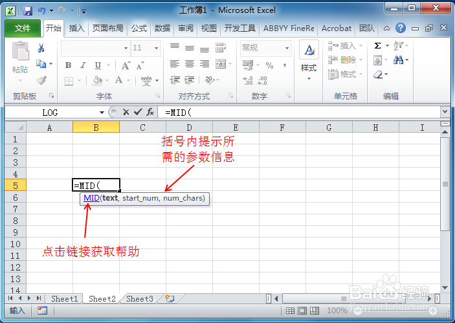Toggle Middle Align

(x=190, y=48)
